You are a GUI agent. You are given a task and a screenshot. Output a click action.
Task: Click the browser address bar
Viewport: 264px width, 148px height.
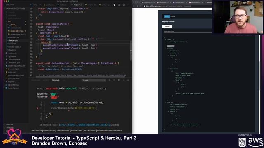[x=177, y=6]
